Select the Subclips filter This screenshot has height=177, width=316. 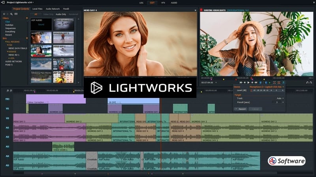(9, 25)
